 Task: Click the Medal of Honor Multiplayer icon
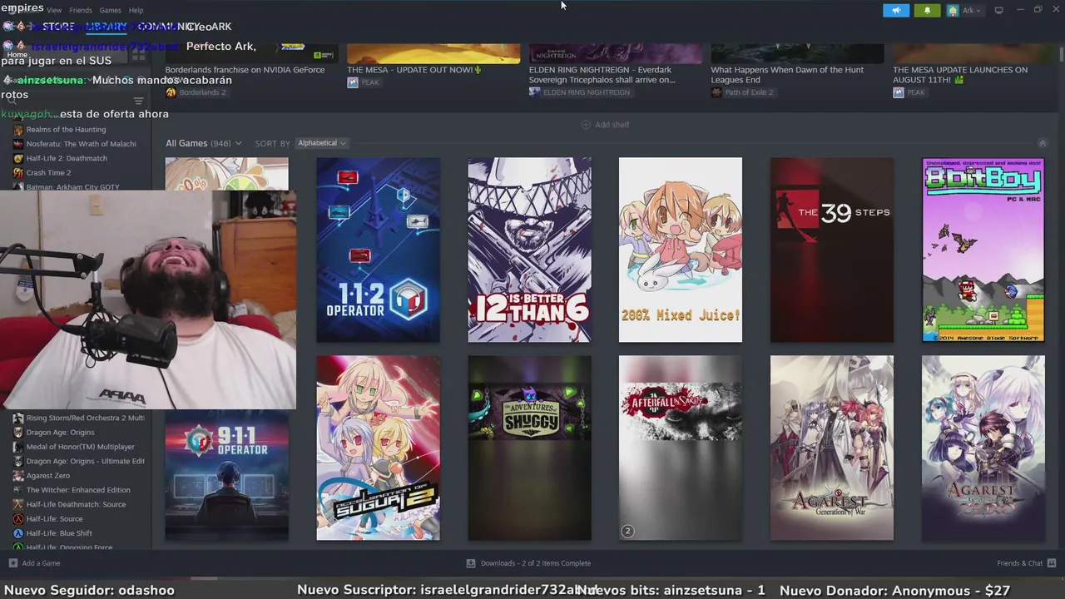(x=18, y=447)
